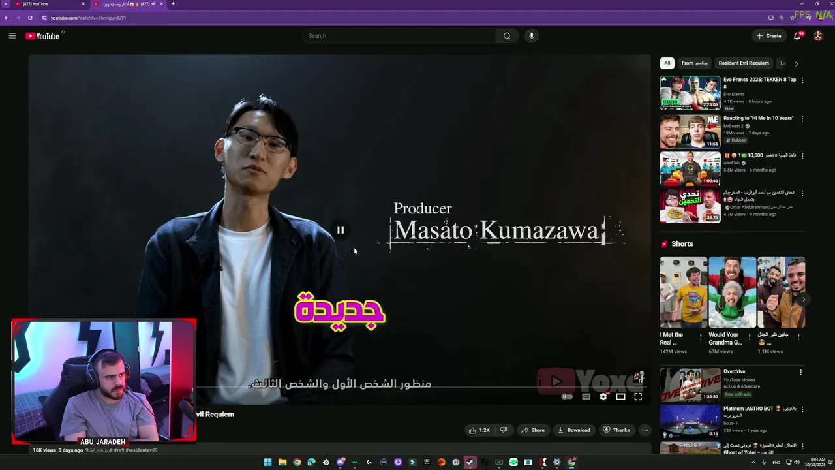Screen dimensions: 835x470
Task: Select the From channel filter chip
Action: 694,63
